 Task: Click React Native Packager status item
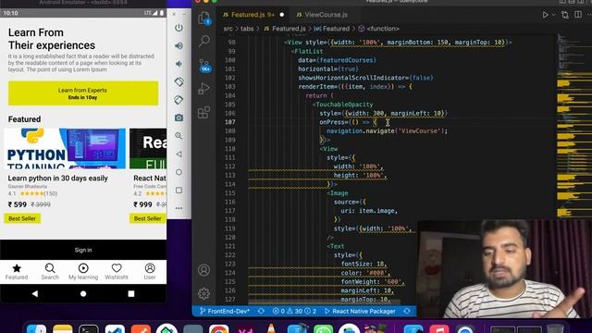(x=360, y=312)
